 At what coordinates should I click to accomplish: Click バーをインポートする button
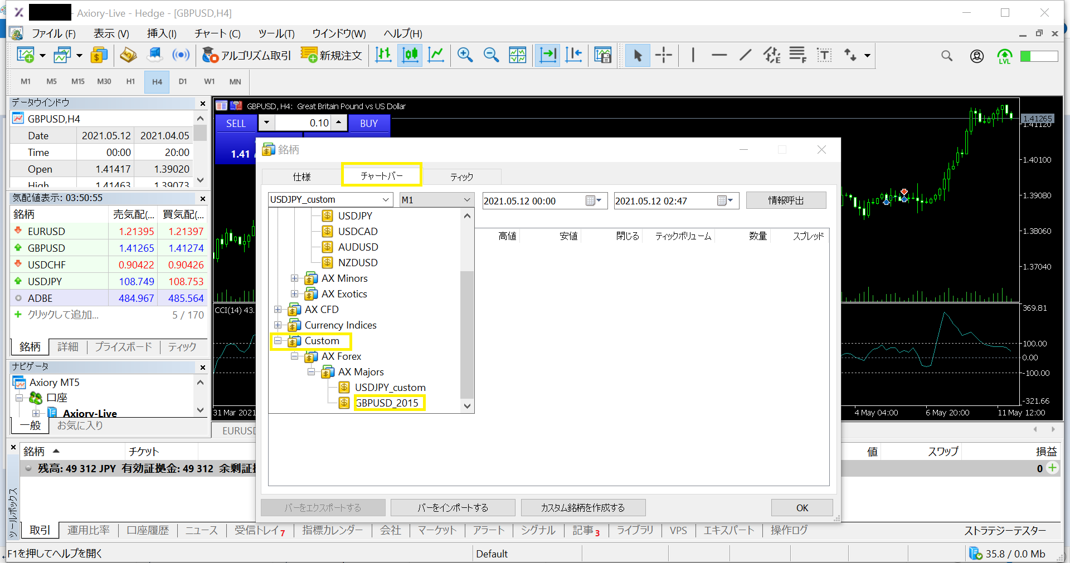click(453, 508)
